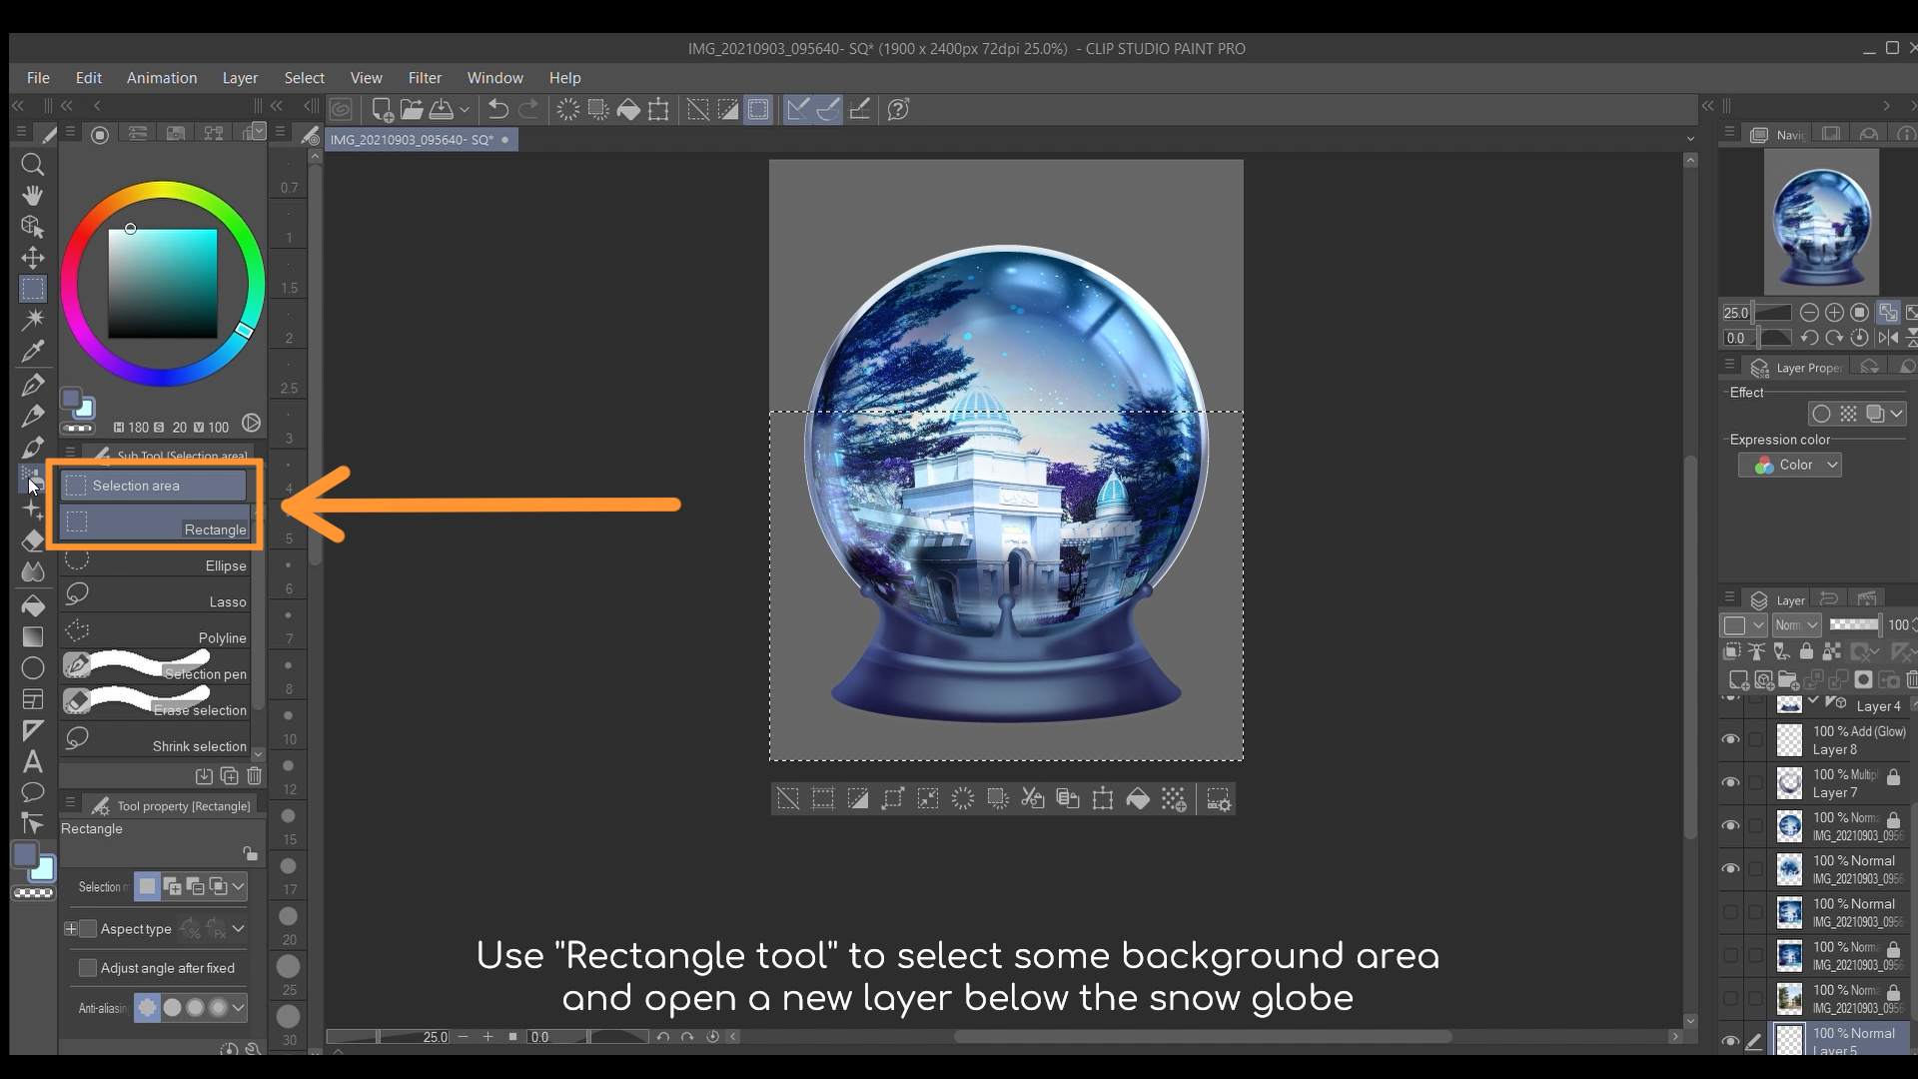Enable Adjust angle after fixed checkbox

[88, 968]
